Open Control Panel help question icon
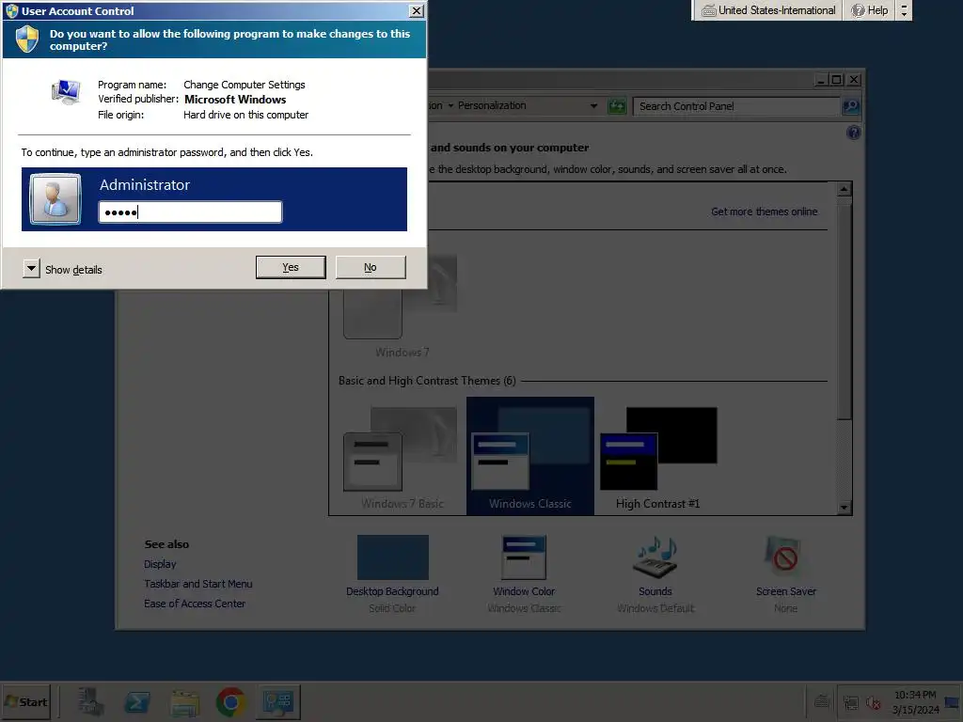 point(853,133)
